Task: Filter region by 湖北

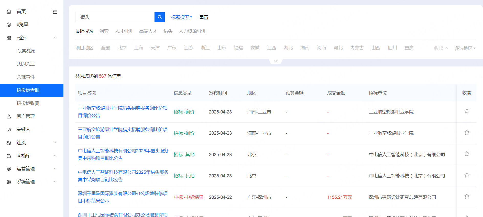Action: pos(288,48)
